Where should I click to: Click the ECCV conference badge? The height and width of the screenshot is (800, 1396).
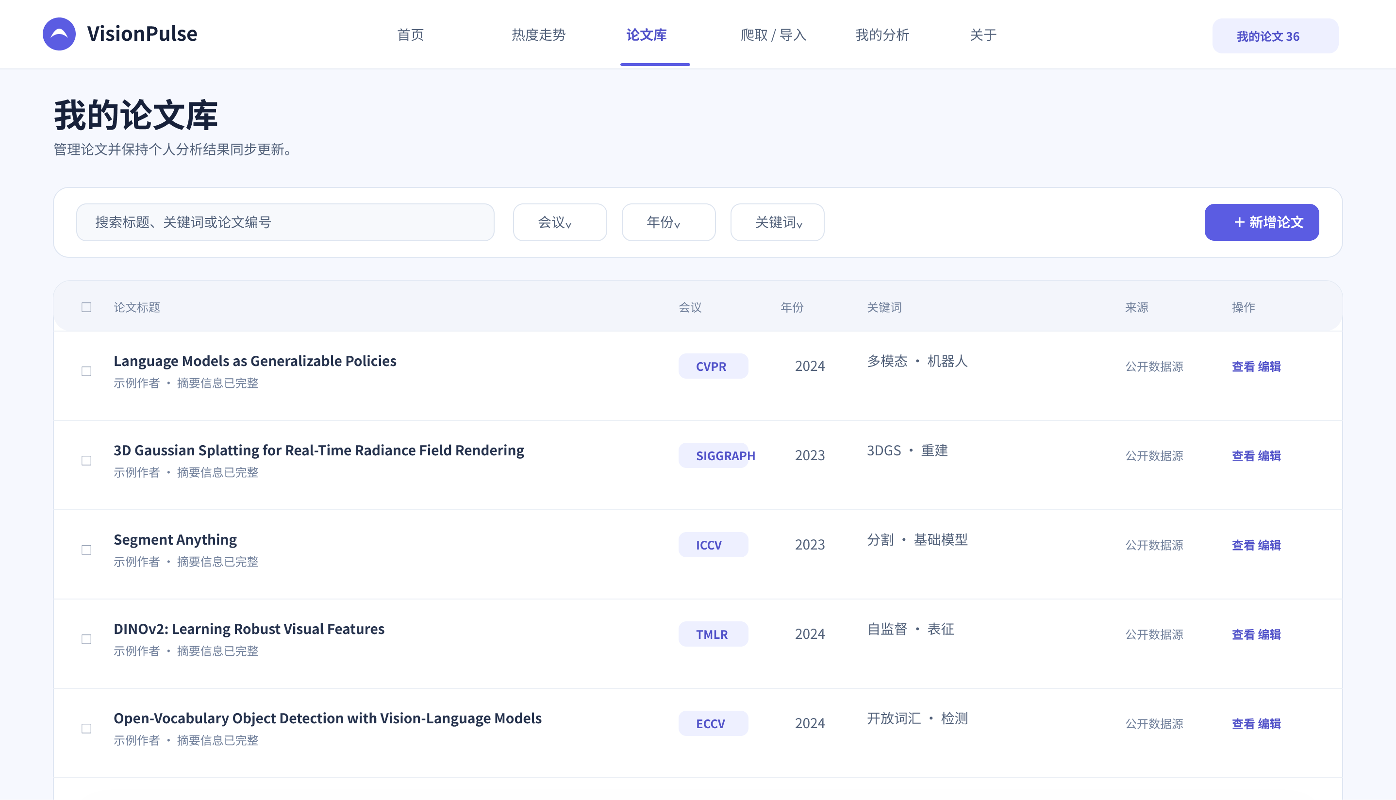[x=713, y=724]
